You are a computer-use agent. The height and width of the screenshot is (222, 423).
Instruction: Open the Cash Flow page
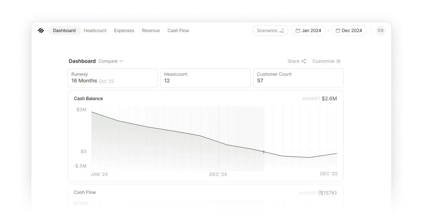tap(178, 31)
